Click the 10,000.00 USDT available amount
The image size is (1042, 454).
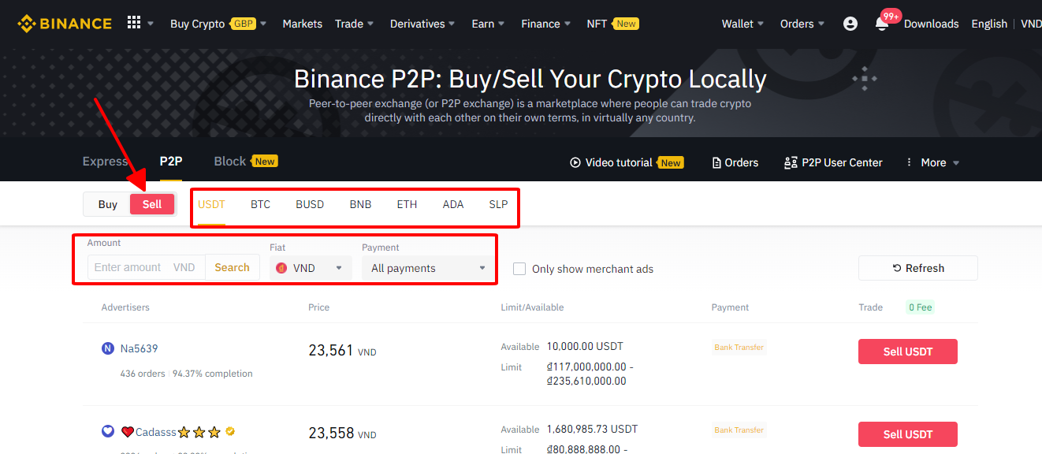pyautogui.click(x=585, y=346)
